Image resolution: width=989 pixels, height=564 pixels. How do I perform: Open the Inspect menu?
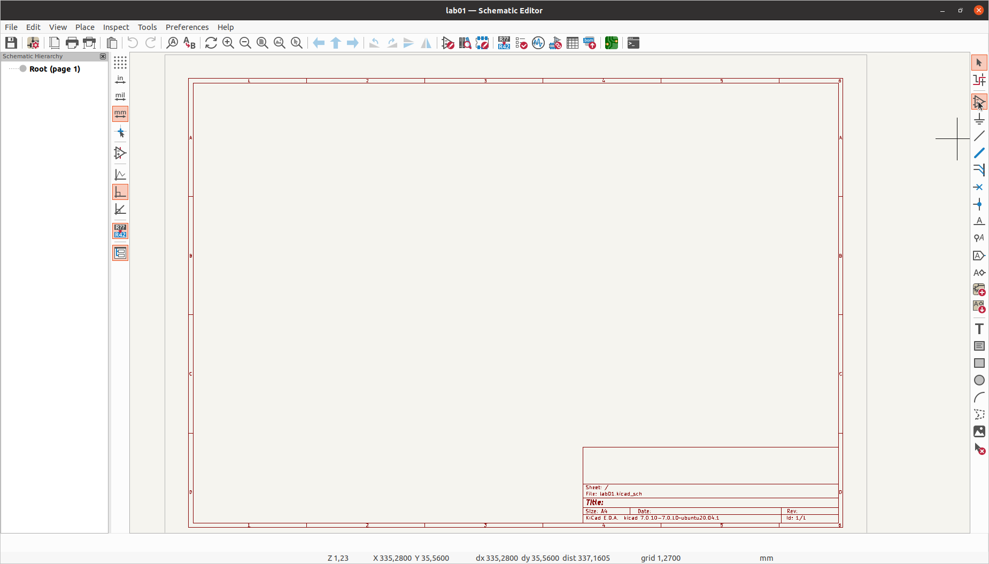coord(115,27)
